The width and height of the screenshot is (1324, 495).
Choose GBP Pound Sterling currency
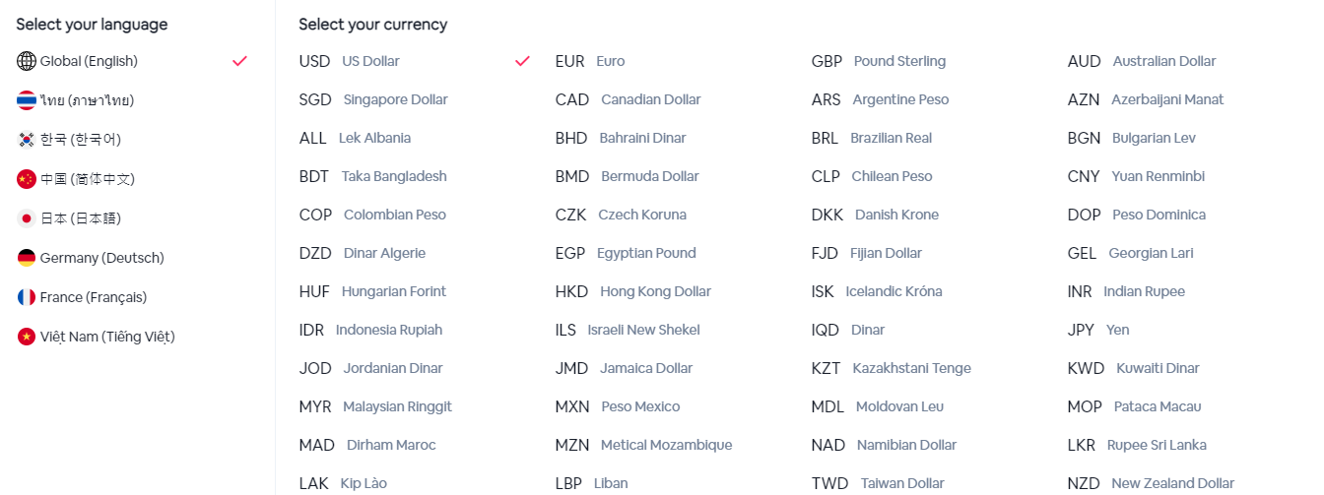pos(879,61)
